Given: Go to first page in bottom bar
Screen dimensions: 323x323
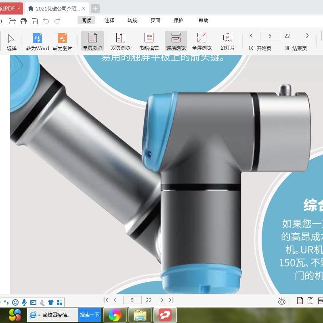Looking at the screenshot, I should [x=106, y=300].
